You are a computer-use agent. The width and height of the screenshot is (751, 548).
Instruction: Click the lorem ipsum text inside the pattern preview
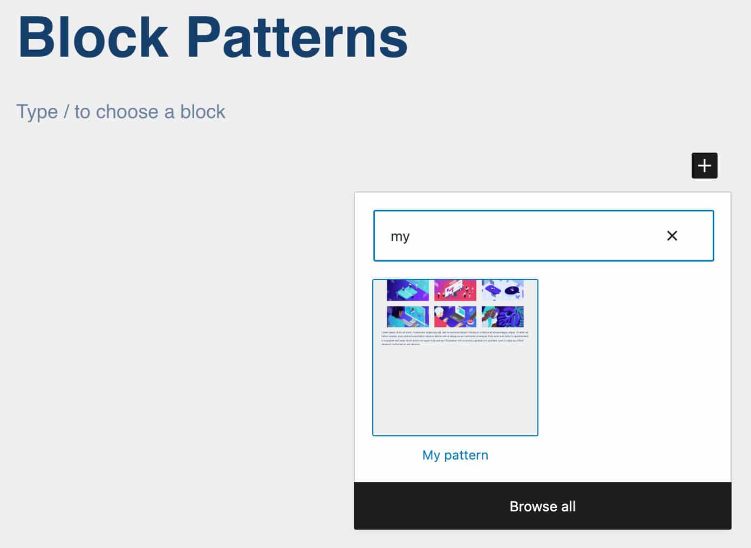tap(455, 337)
